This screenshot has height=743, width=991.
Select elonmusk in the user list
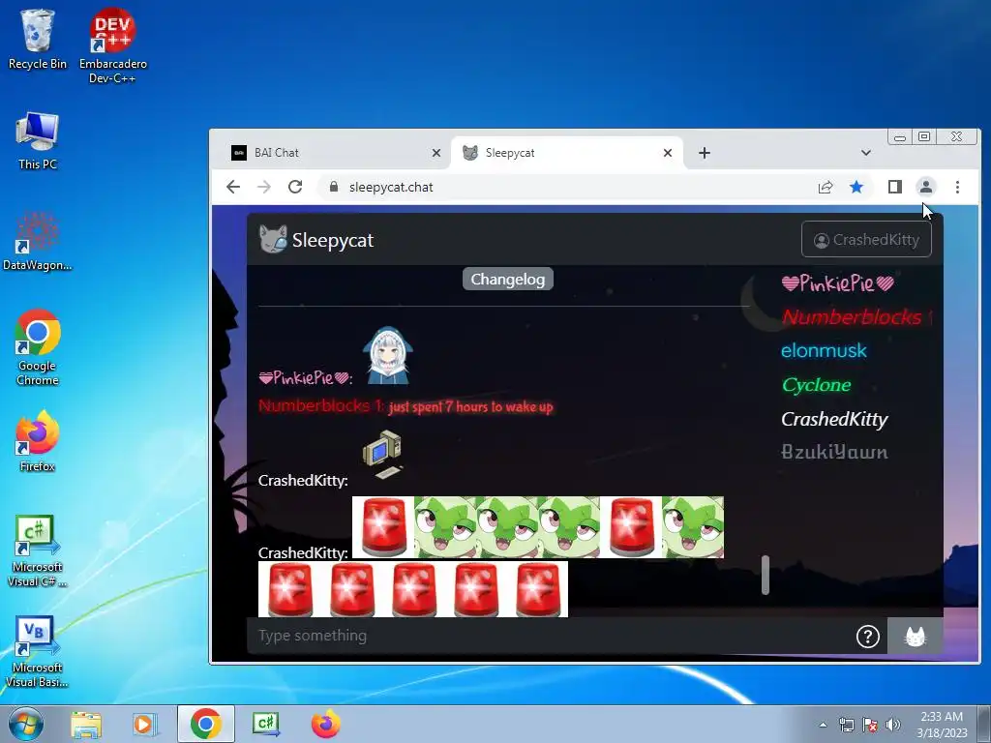pos(824,350)
